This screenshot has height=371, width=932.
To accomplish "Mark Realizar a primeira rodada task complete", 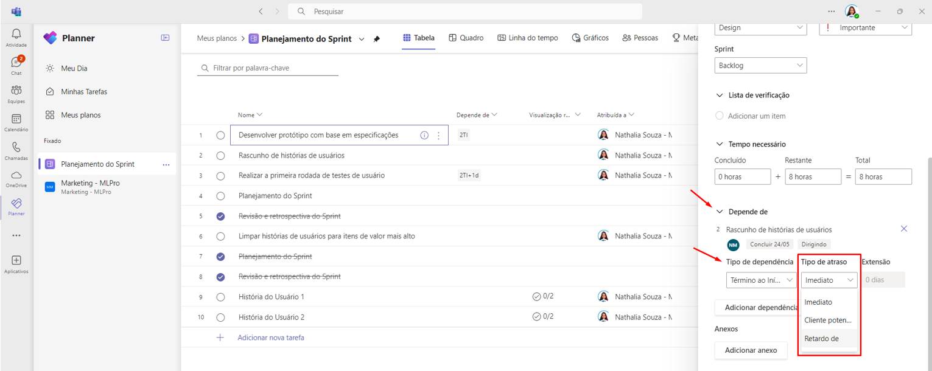I will pos(220,175).
